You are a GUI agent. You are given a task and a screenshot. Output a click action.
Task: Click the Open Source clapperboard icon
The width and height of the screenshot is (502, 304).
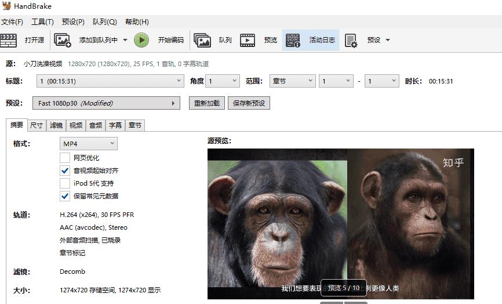tap(9, 40)
